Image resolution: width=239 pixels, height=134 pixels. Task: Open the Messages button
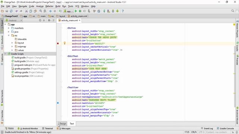pyautogui.click(x=63, y=128)
